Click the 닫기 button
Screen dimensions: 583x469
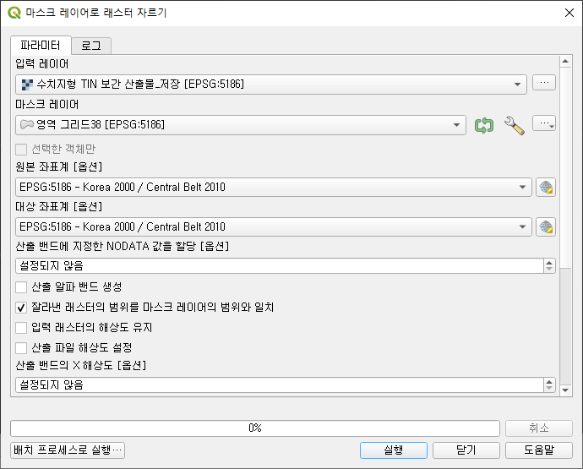466,450
